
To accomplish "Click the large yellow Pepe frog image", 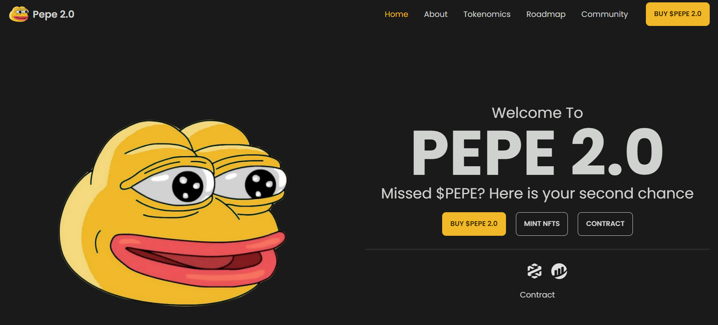I will (173, 212).
